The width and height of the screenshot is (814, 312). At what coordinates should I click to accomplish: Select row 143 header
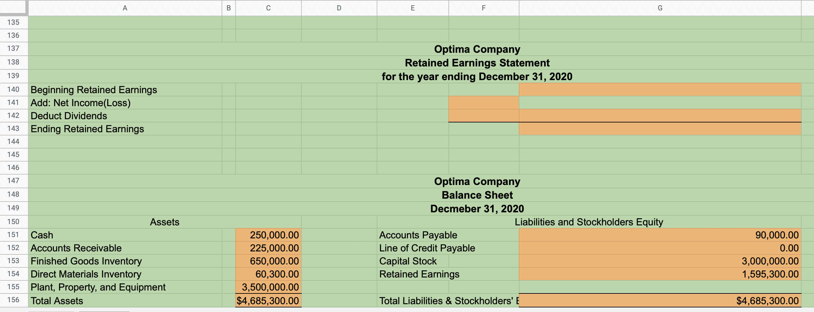click(x=14, y=129)
